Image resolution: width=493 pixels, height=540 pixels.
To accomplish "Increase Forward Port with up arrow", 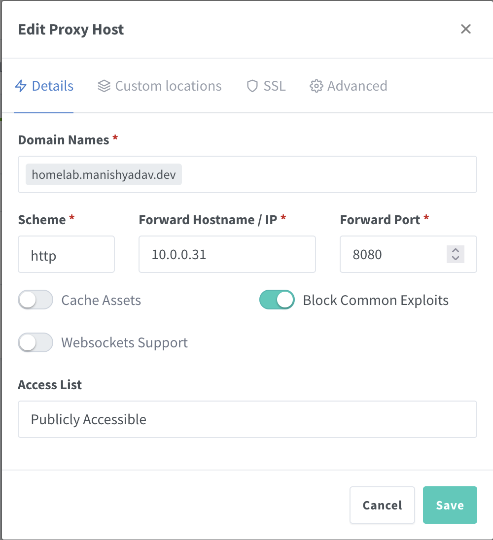I will click(456, 250).
